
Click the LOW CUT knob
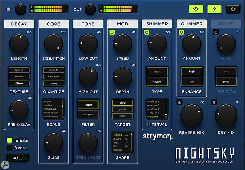coord(88,44)
